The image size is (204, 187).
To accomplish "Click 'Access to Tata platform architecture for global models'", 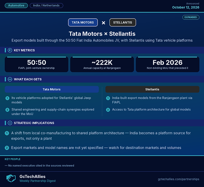I will [151, 109].
